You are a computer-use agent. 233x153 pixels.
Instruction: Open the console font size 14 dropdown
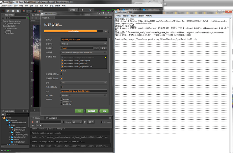(90, 122)
